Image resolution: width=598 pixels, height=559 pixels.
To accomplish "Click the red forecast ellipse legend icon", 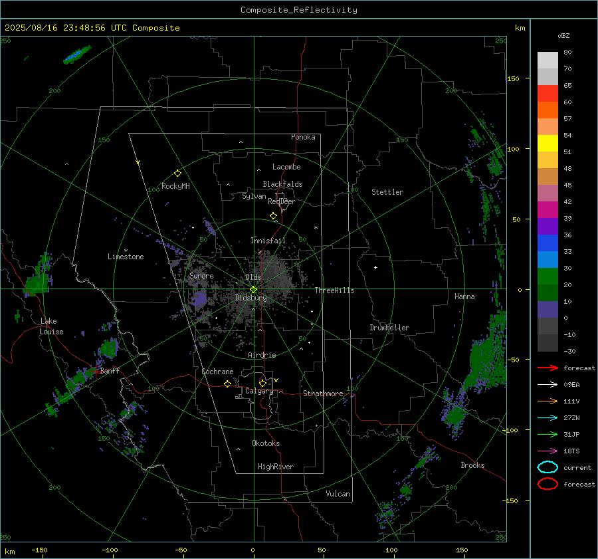I will [x=548, y=484].
